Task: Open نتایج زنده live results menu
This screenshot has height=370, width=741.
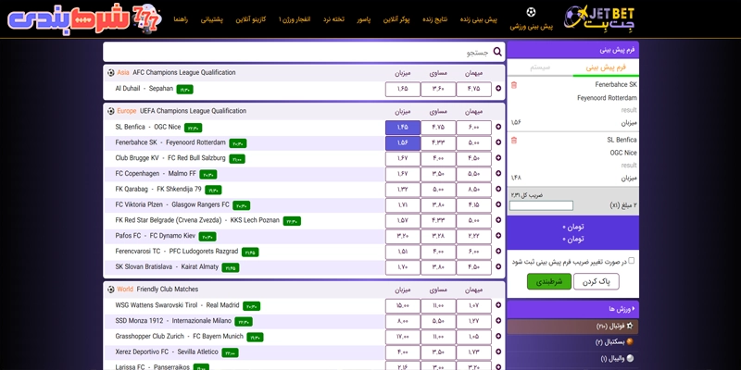Action: (x=434, y=19)
